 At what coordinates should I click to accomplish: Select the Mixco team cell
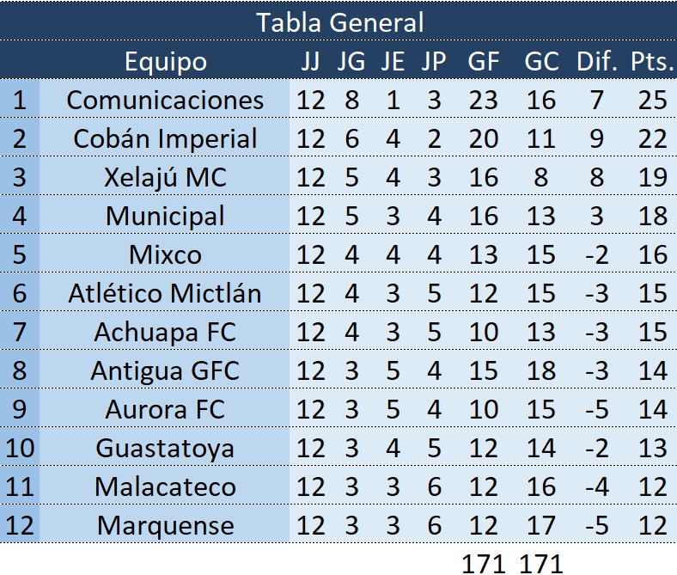coord(165,255)
